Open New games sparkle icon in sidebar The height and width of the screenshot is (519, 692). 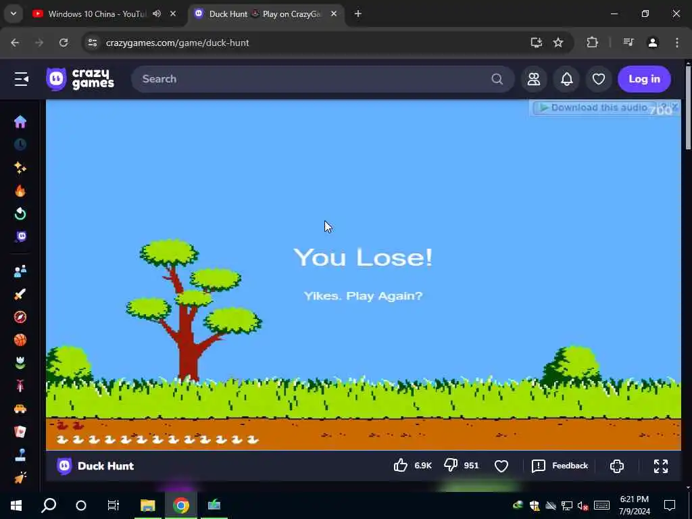click(20, 168)
